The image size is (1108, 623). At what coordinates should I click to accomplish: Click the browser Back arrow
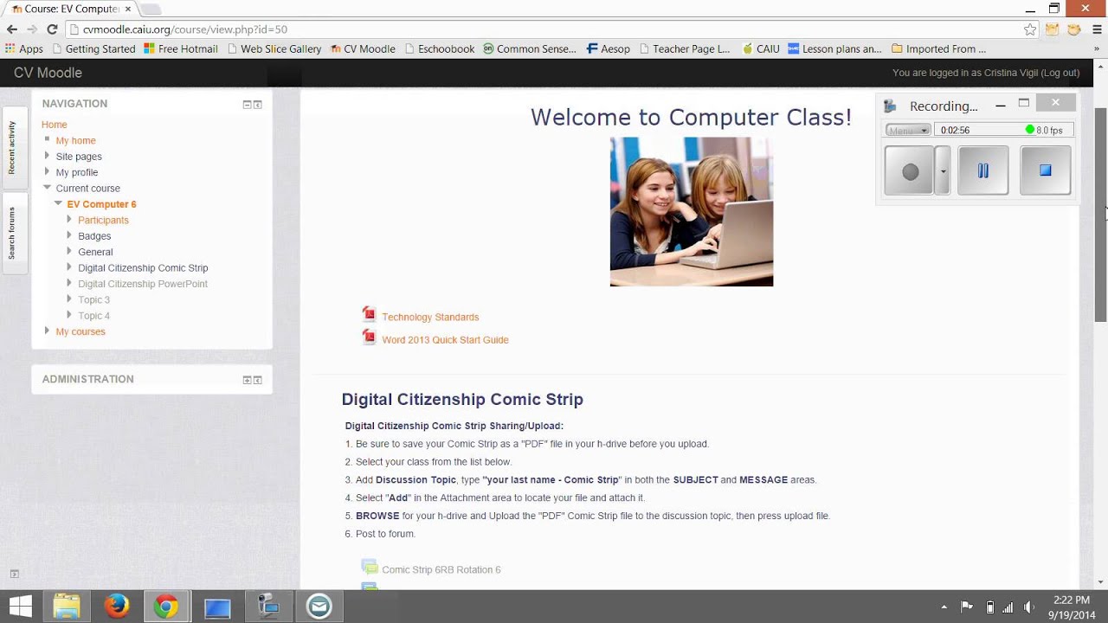tap(12, 29)
